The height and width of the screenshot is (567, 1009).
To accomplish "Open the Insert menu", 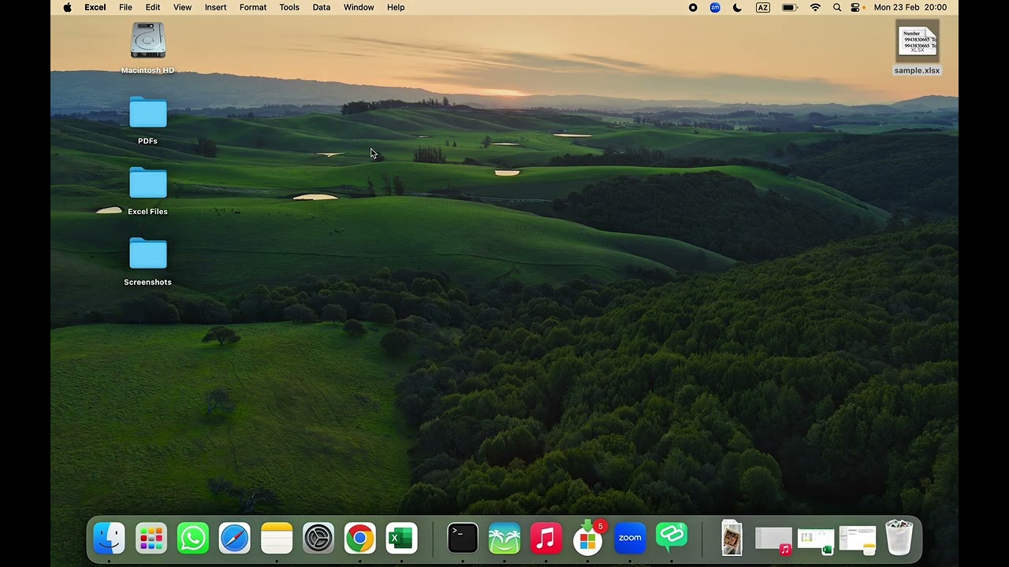I will tap(215, 8).
